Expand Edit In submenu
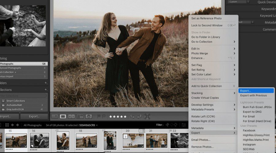 click(213, 49)
